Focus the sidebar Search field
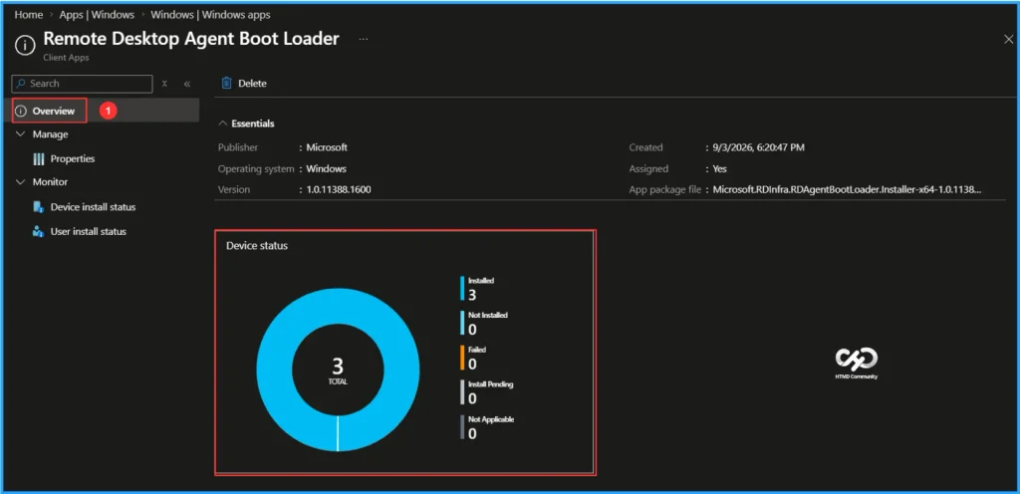1020x494 pixels. (82, 84)
